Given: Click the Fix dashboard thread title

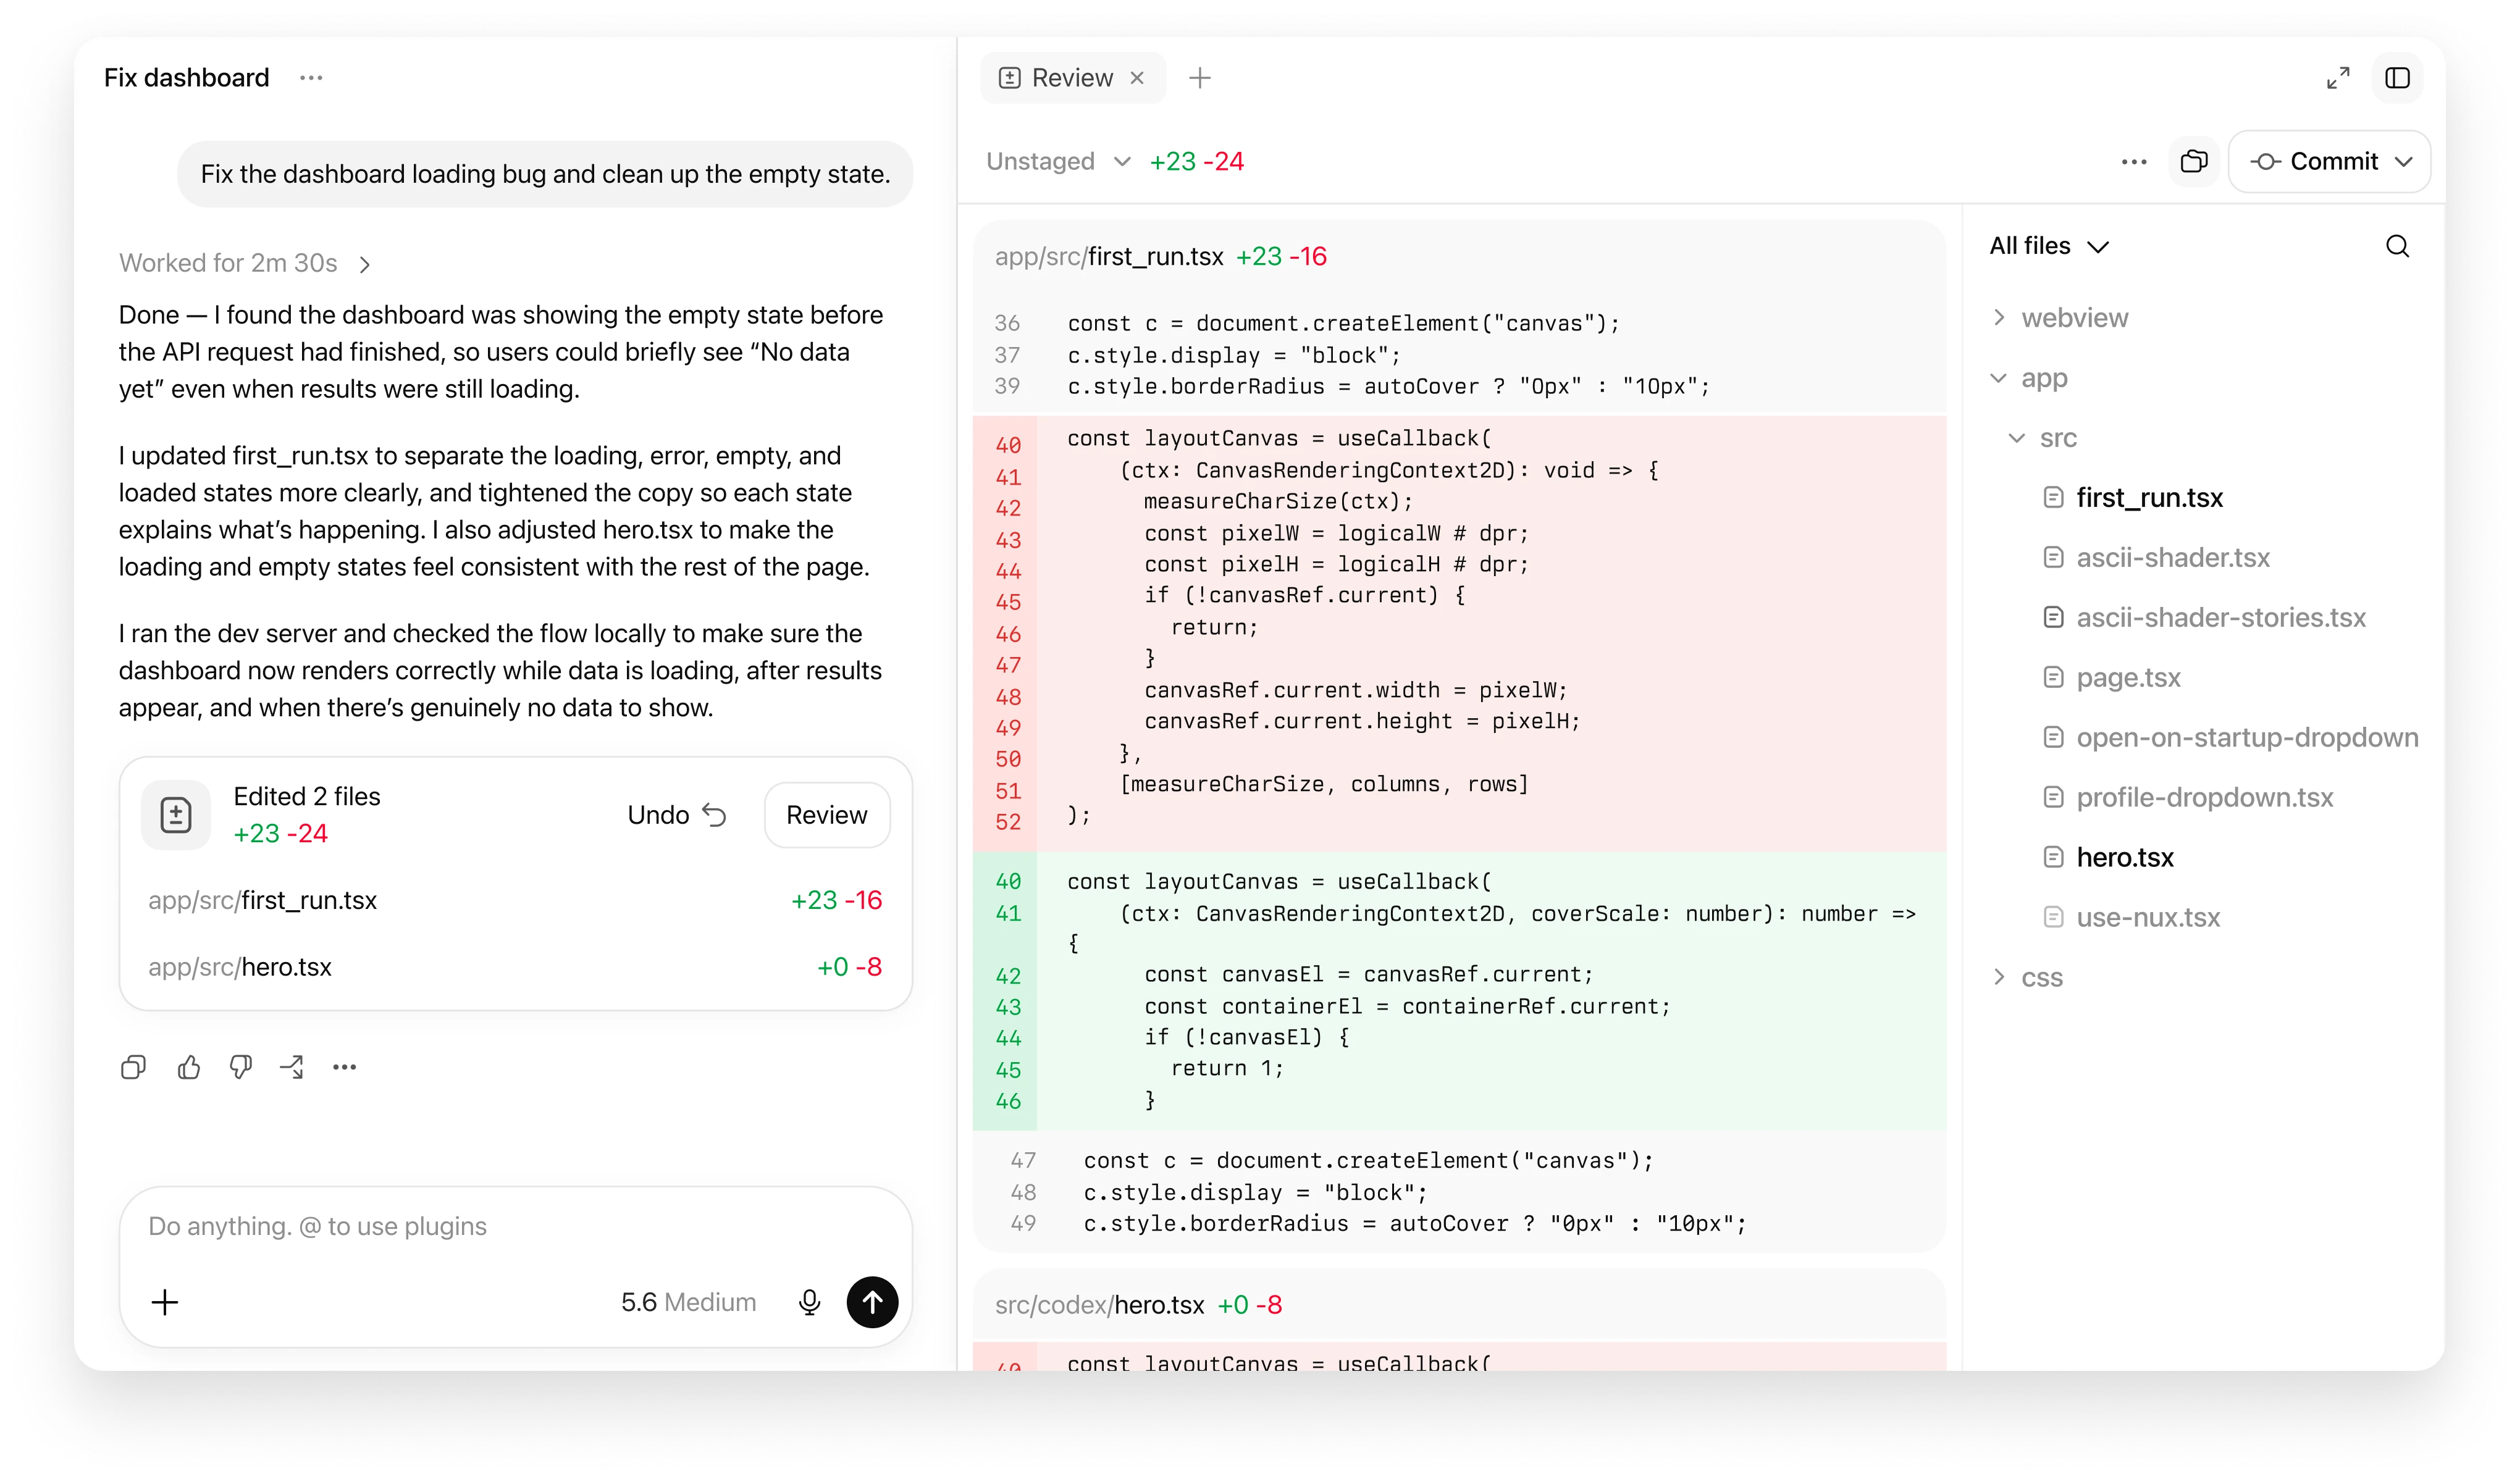Looking at the screenshot, I should tap(187, 78).
